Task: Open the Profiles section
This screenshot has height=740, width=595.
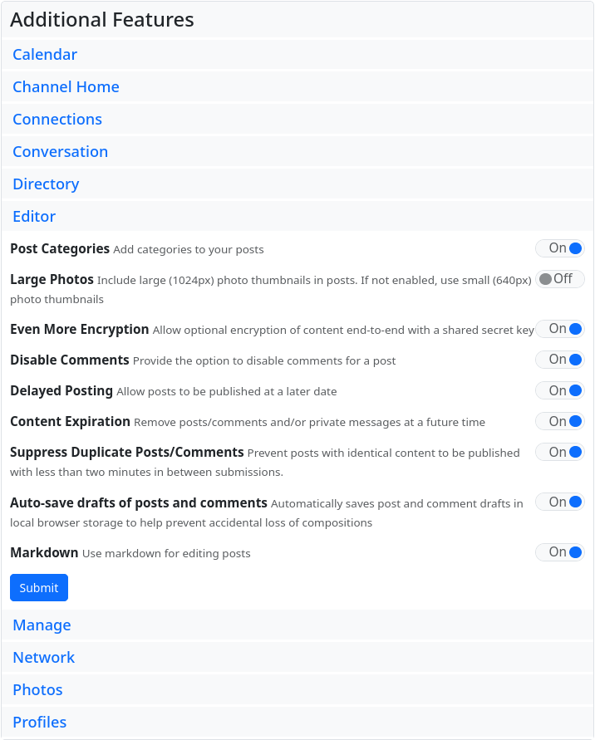Action: [39, 723]
